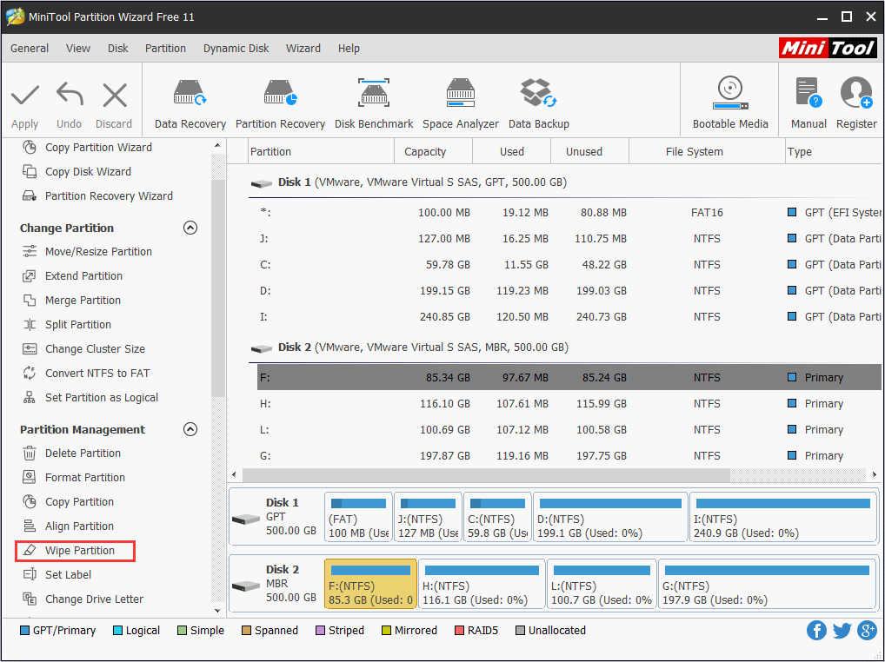The image size is (885, 662).
Task: Select Disk 2 MBR in disk map
Action: (275, 584)
